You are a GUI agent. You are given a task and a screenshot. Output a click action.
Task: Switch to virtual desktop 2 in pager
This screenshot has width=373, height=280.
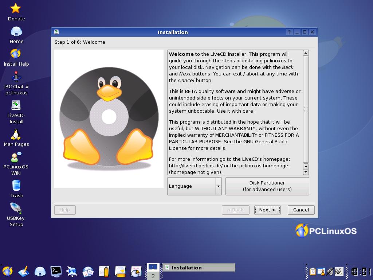153,276
